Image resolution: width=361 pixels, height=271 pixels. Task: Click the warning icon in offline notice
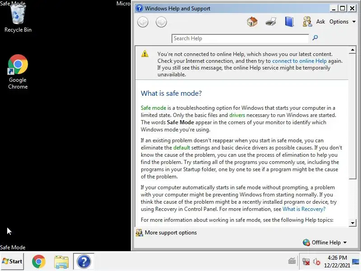145,54
